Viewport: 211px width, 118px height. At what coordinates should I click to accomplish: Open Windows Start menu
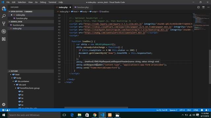pos(4,115)
